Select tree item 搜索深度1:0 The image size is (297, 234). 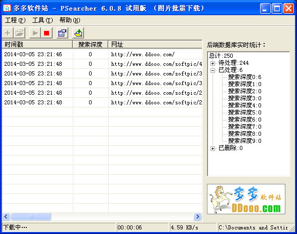click(x=244, y=84)
